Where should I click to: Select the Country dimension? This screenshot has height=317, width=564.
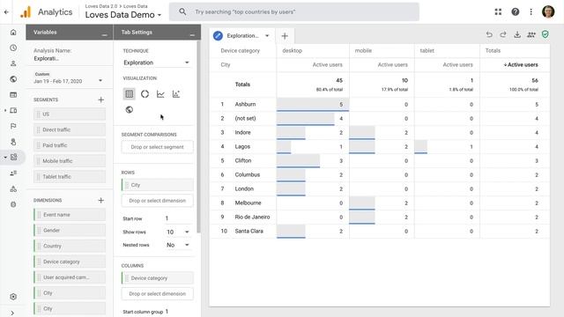point(70,246)
